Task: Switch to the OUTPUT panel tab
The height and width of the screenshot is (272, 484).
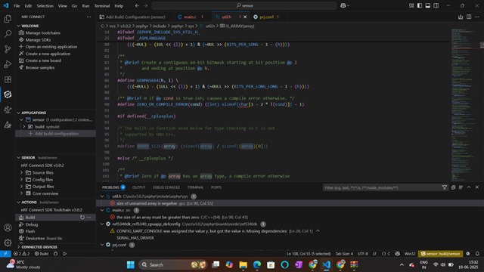Action: pyautogui.click(x=138, y=187)
